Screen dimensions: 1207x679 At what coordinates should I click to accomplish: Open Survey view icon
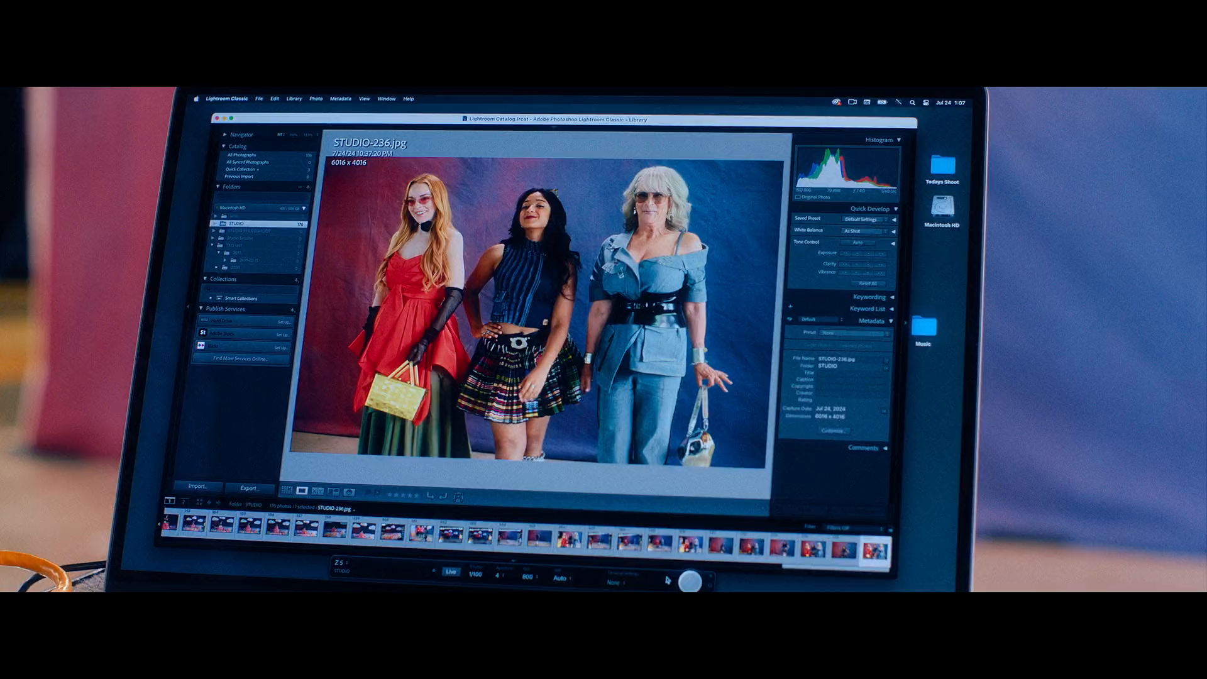pos(333,492)
